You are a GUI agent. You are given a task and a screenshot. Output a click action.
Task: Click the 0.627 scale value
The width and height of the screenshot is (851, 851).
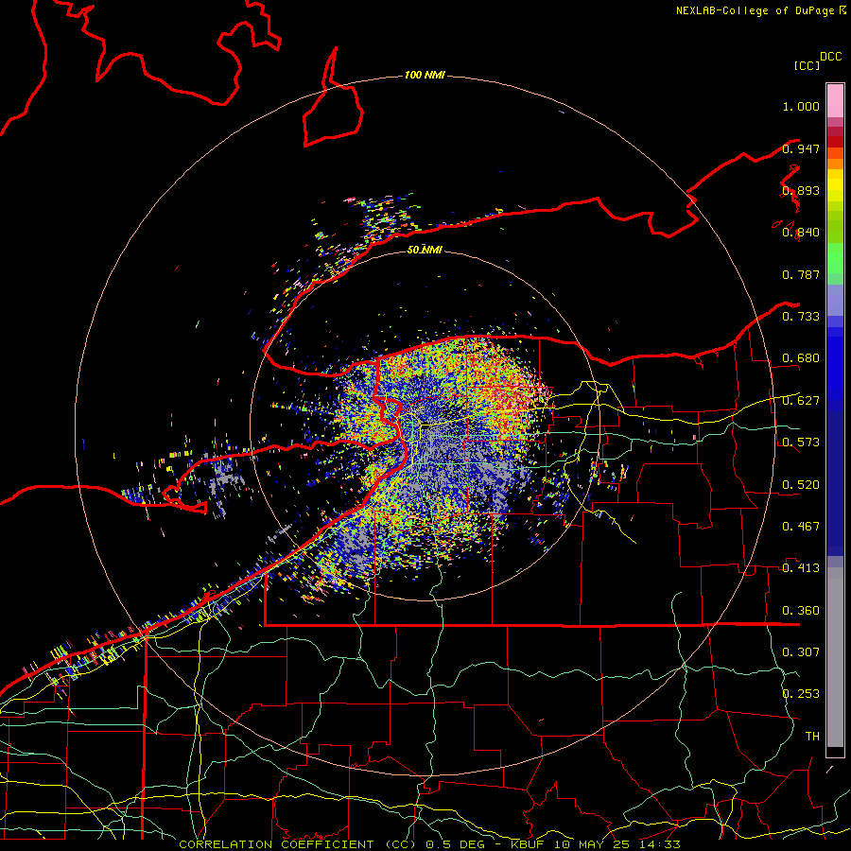pos(801,400)
